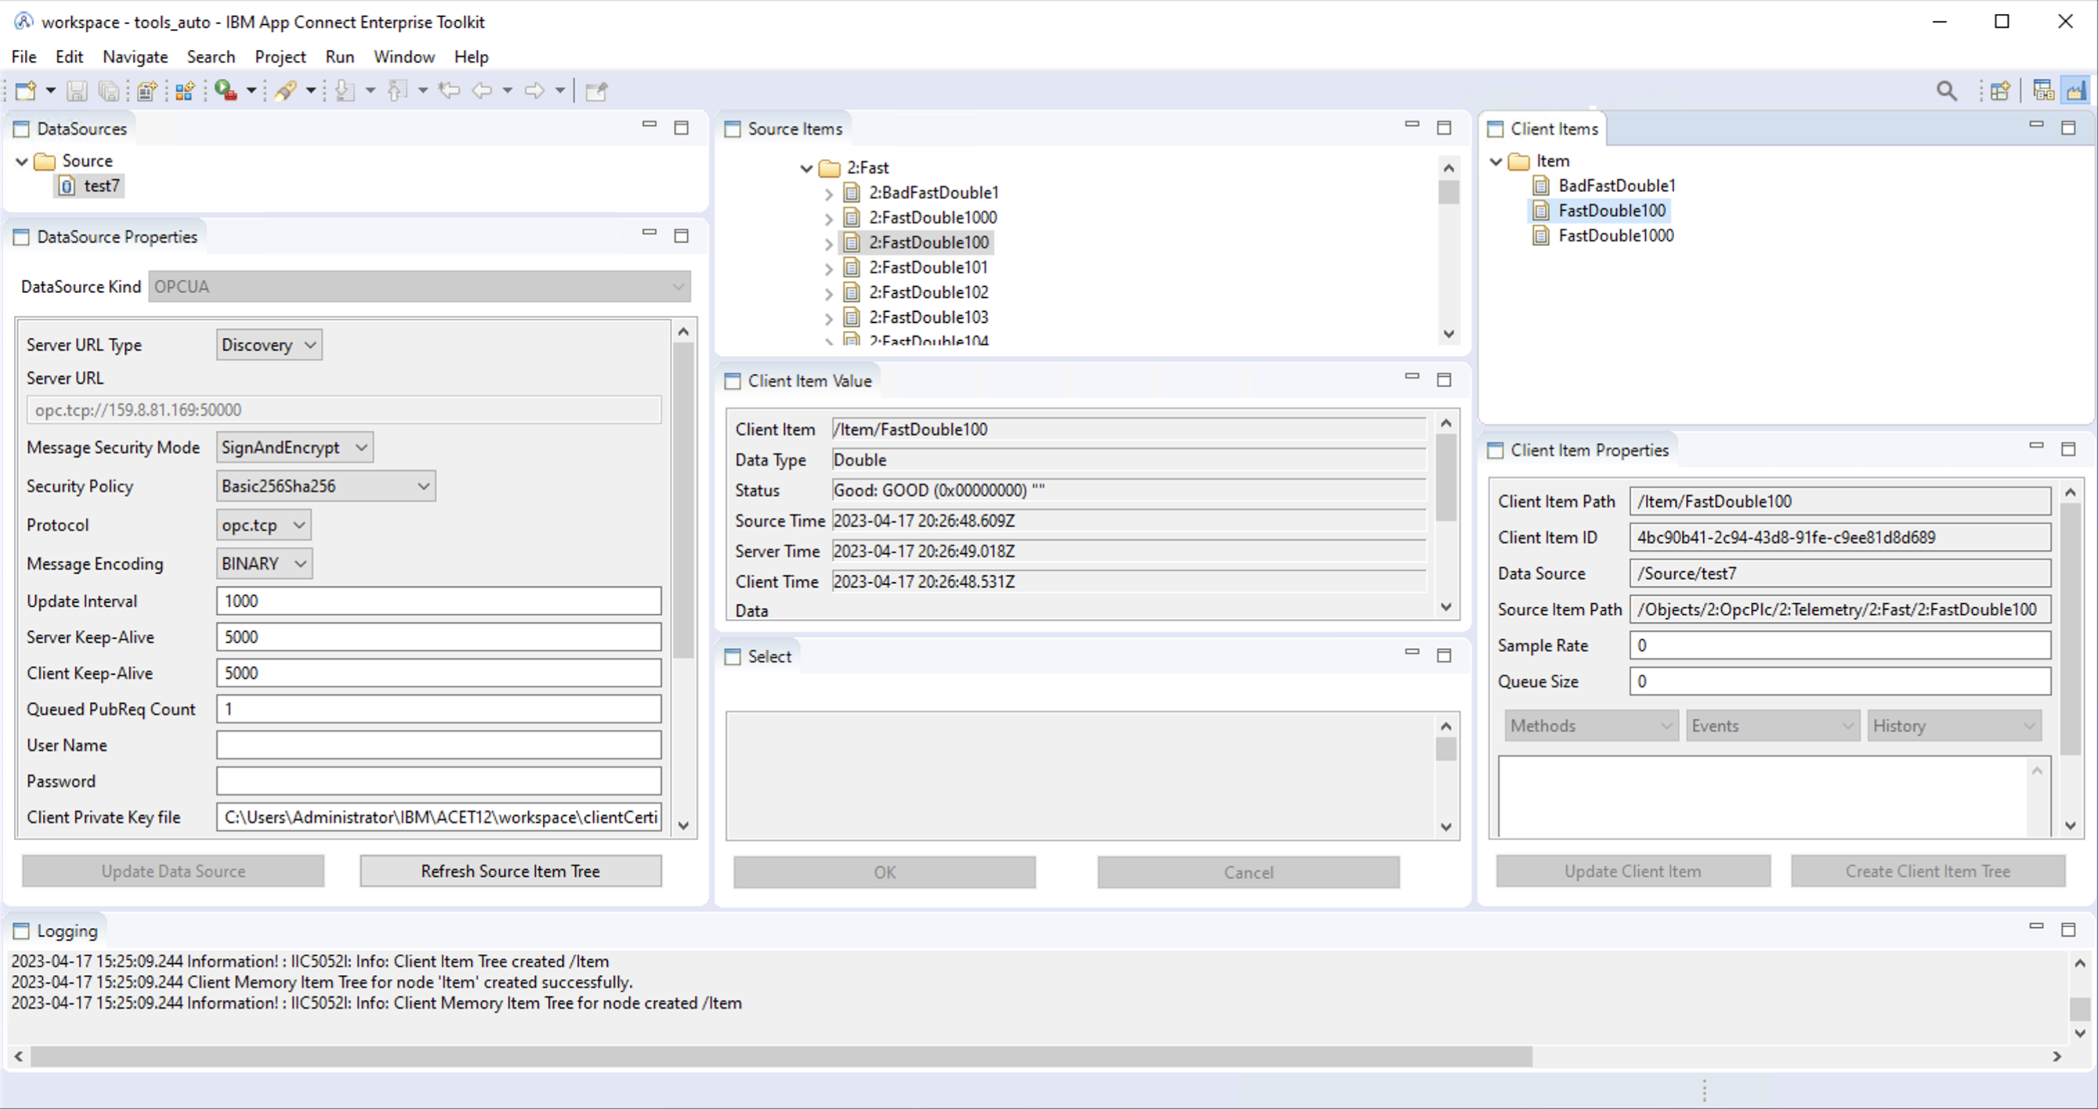Open the Security Policy dropdown
The image size is (2098, 1109).
tap(326, 486)
